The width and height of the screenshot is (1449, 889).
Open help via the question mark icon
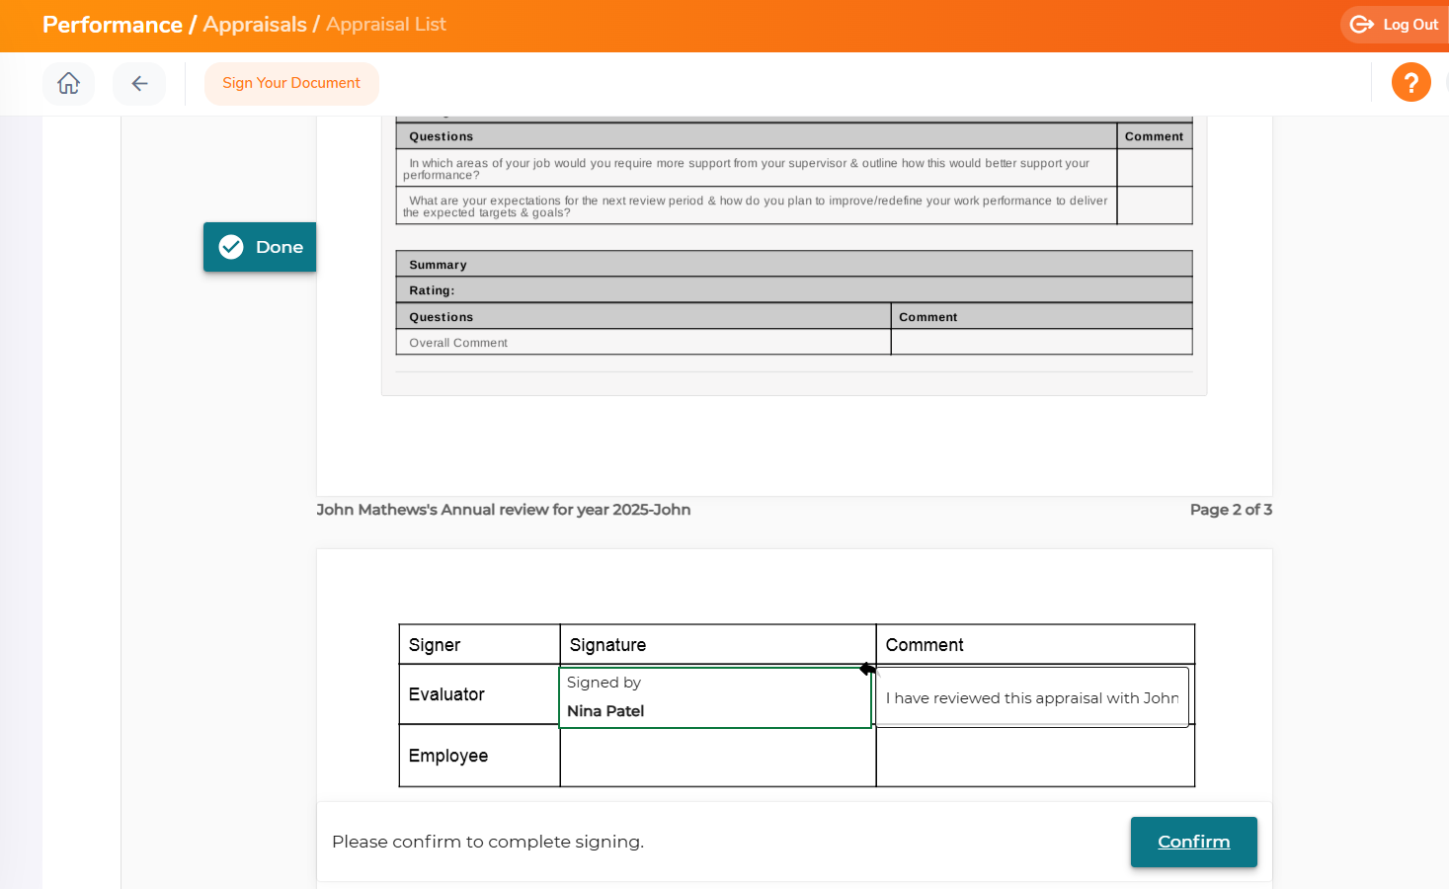(x=1410, y=83)
